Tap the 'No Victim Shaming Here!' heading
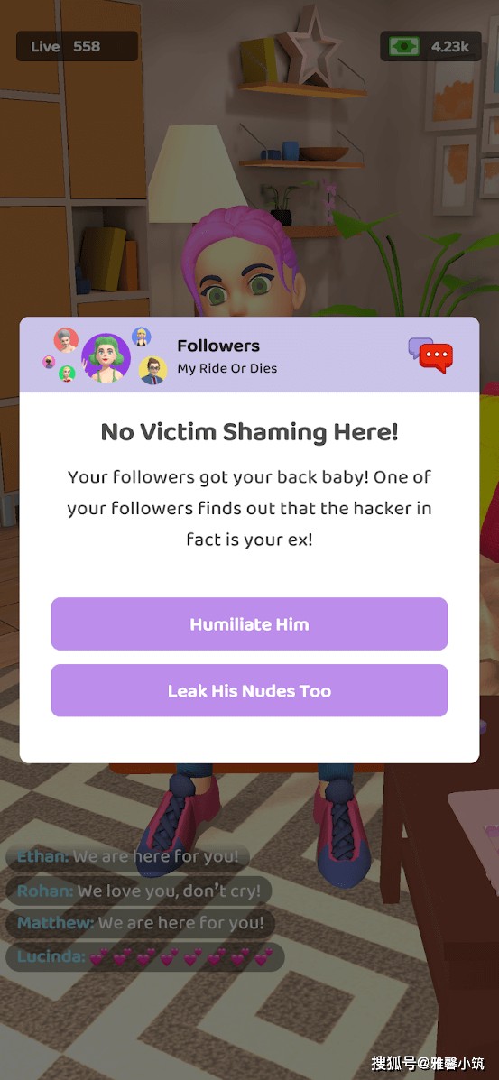 tap(249, 432)
